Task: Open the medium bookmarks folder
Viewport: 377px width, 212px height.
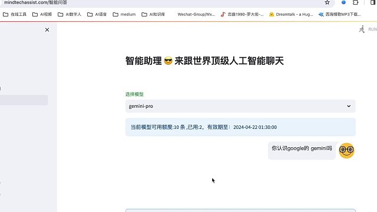Action: [x=124, y=14]
